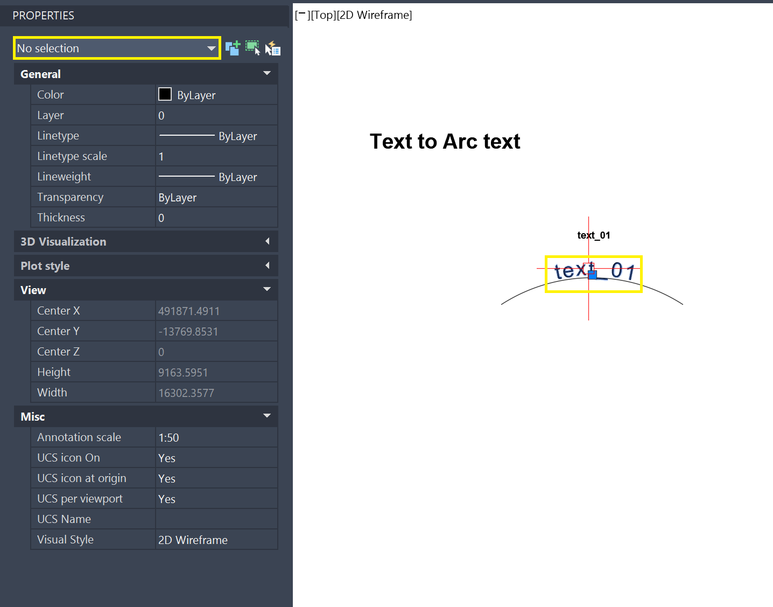Toggle the PICKADD value icon

coord(233,48)
